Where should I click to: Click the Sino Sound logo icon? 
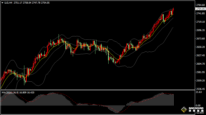click(x=183, y=109)
